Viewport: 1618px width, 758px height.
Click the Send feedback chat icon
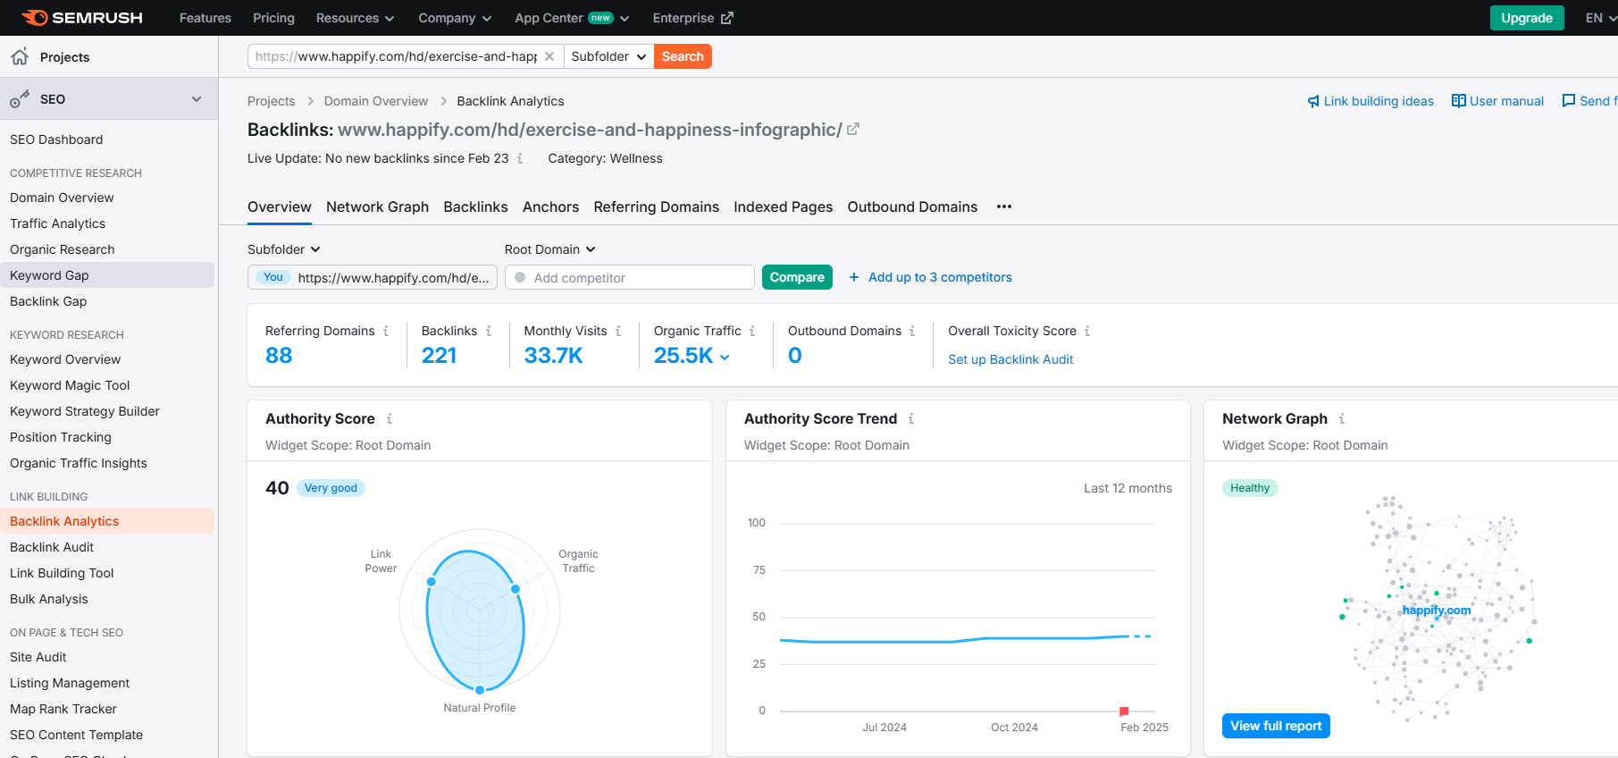(1569, 101)
